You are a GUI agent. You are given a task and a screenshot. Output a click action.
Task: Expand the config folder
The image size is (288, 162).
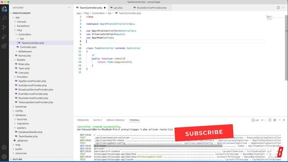[x=19, y=111]
